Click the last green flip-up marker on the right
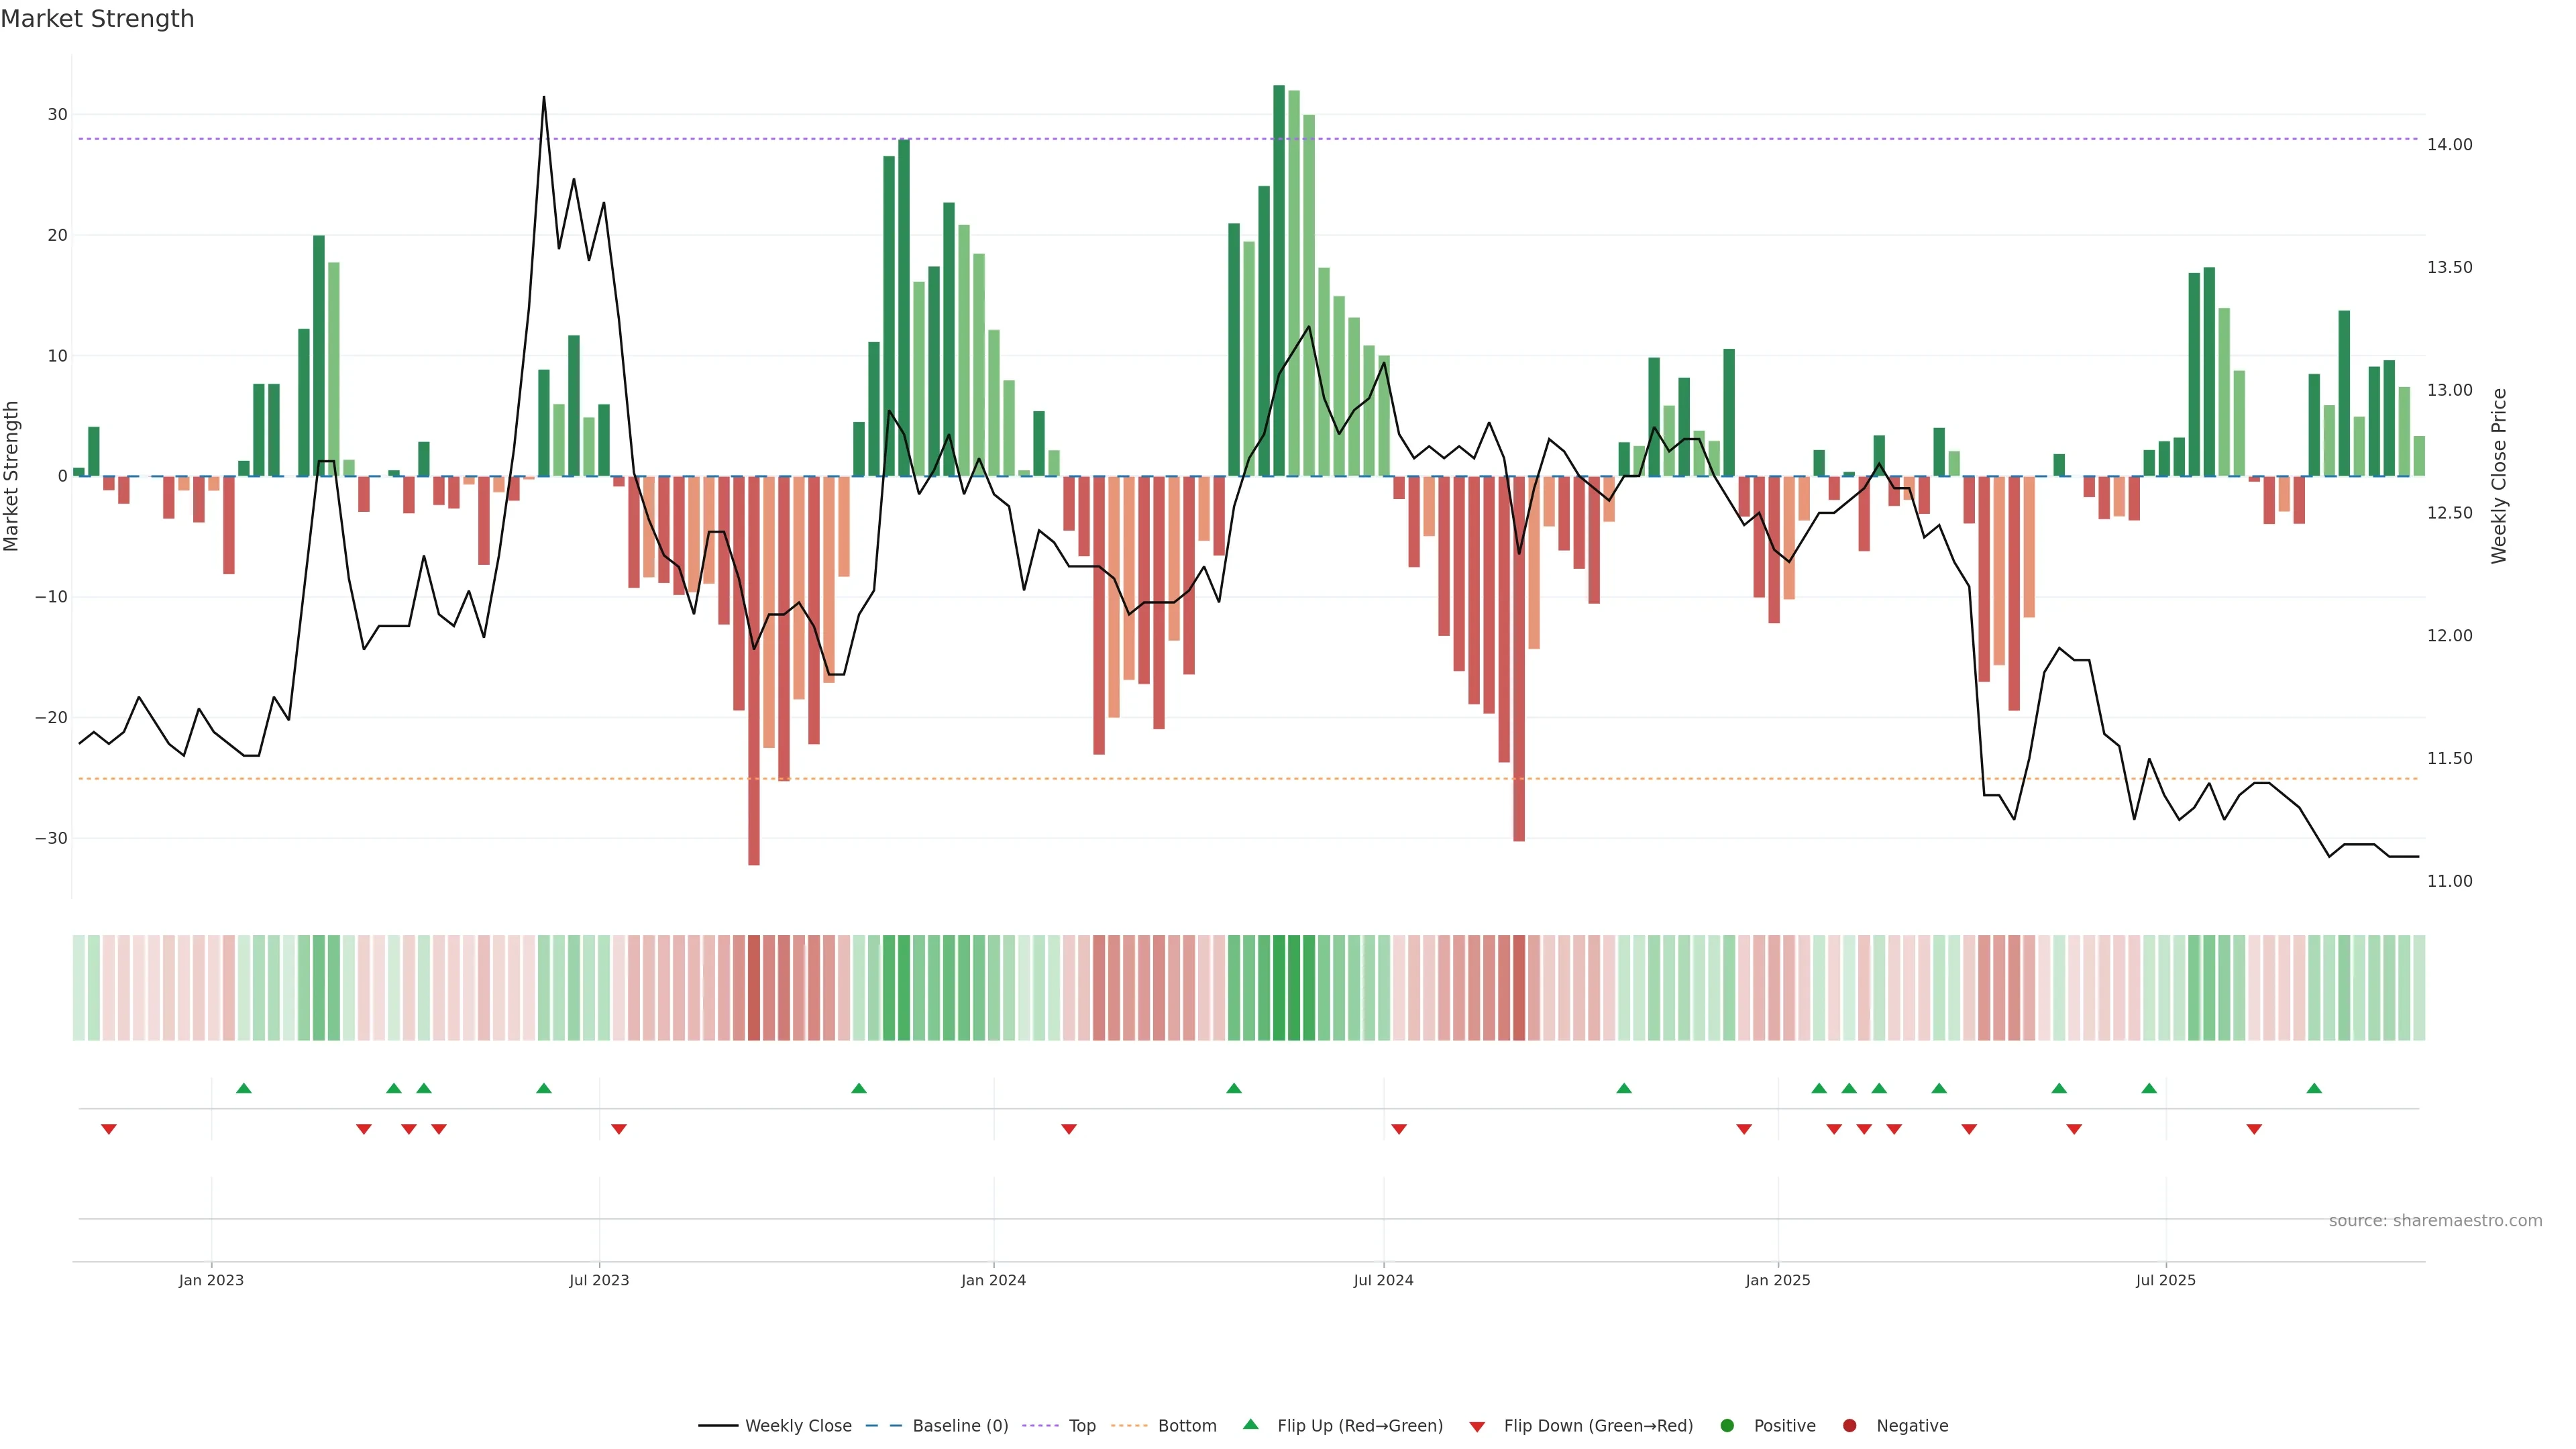The height and width of the screenshot is (1449, 2576). [2314, 1088]
